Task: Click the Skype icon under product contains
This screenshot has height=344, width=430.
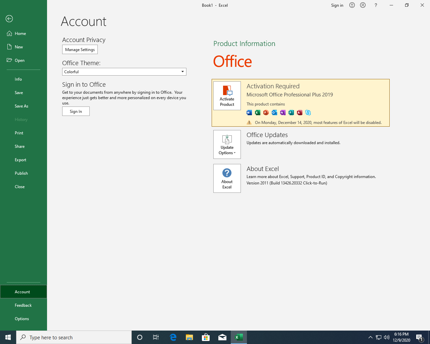Action: [x=308, y=113]
